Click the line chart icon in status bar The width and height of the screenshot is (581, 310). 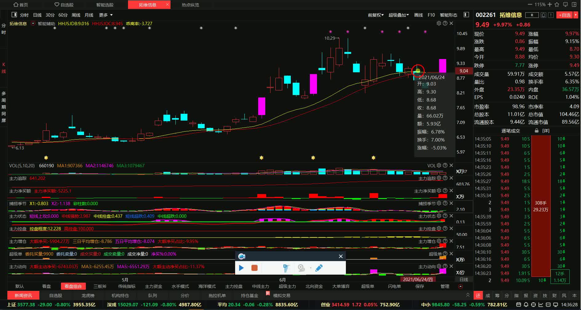(541, 305)
